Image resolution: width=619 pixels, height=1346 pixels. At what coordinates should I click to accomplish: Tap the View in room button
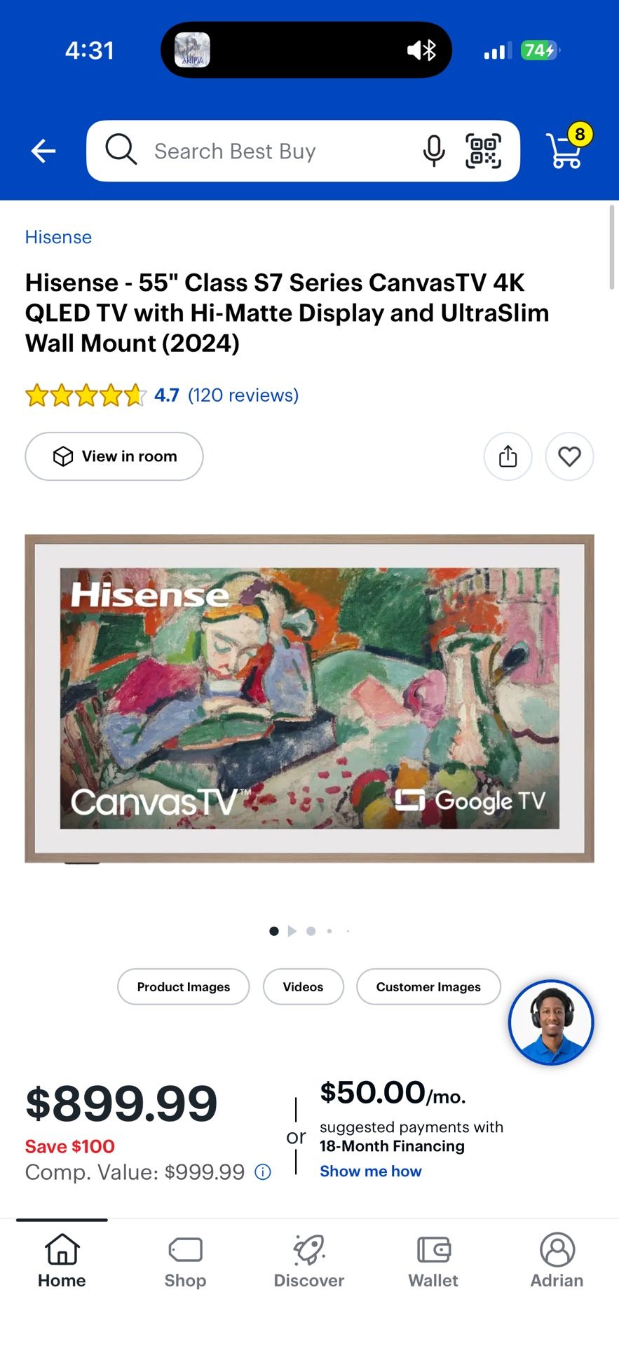pyautogui.click(x=114, y=456)
